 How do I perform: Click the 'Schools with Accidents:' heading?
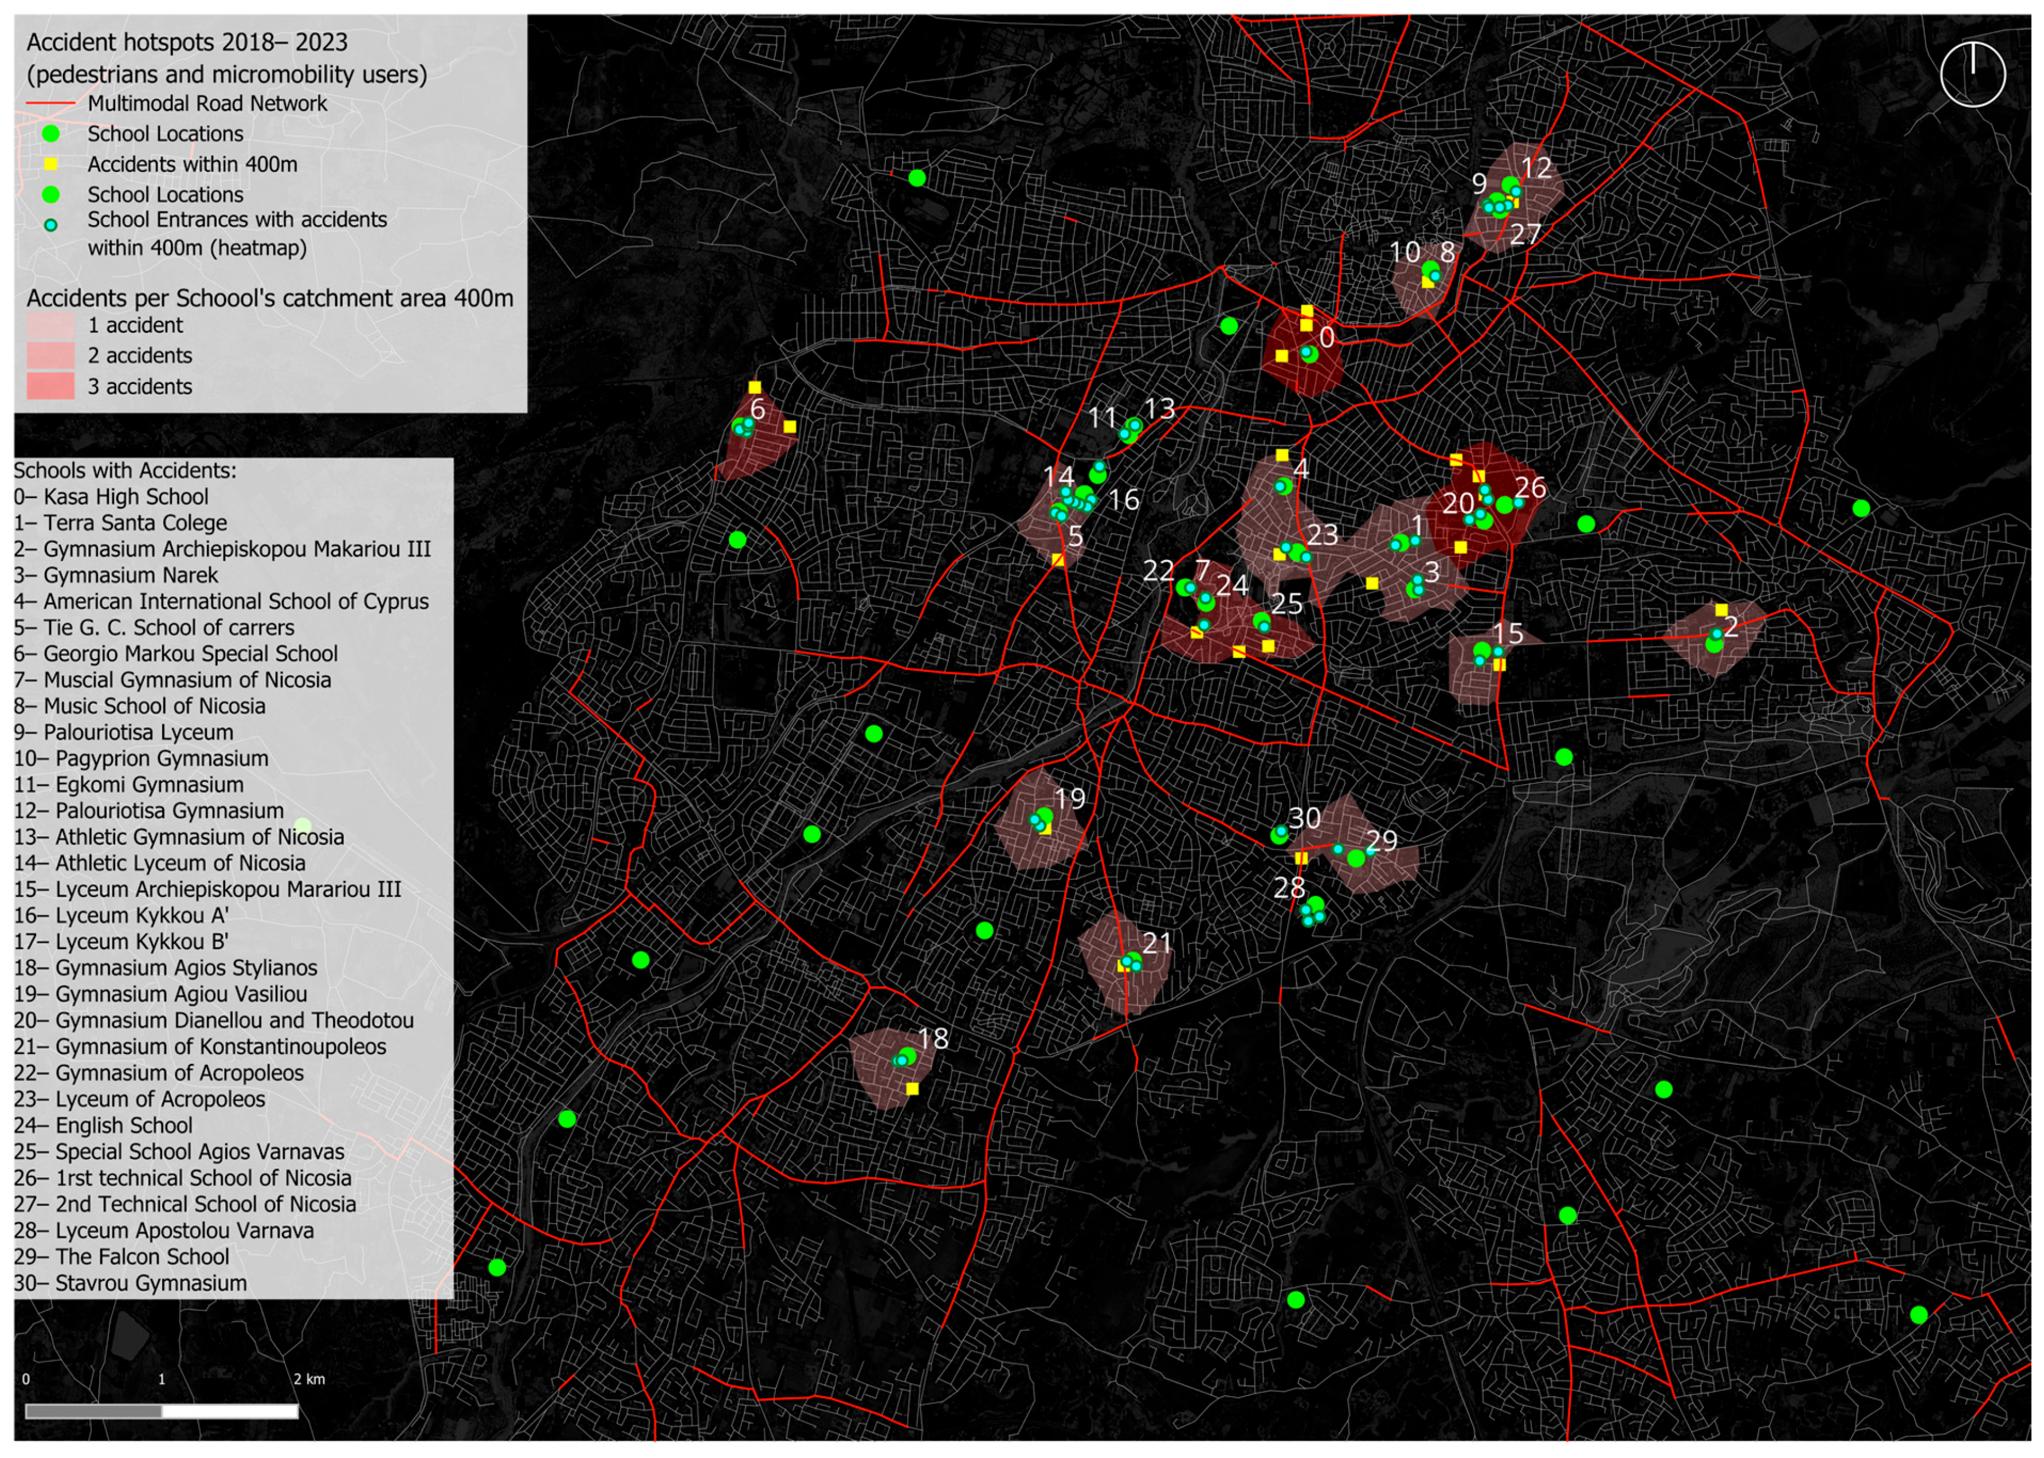coord(125,471)
